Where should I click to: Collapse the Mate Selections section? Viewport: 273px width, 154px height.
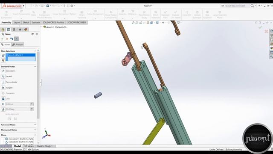(x=35, y=51)
